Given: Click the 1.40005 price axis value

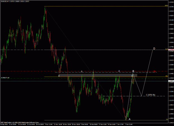Looking at the screenshot, I should [x=171, y=29].
